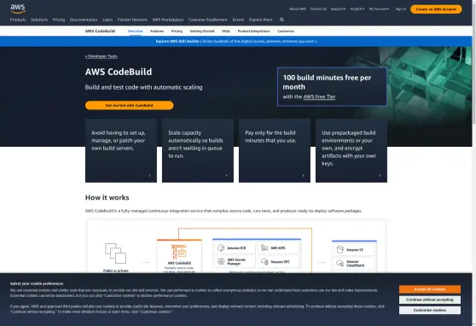The image size is (476, 326).
Task: Open the site search magnifier icon
Action: pos(282,20)
